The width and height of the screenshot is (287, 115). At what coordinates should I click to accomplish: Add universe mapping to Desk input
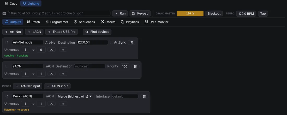coord(63,104)
